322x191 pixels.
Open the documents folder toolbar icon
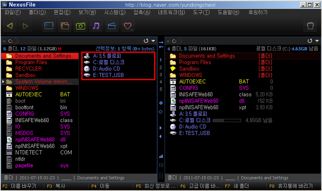pyautogui.click(x=65, y=26)
